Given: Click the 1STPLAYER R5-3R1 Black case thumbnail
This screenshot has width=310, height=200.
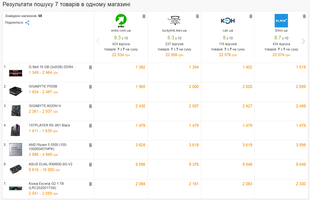Looking at the screenshot, I should pyautogui.click(x=15, y=130).
